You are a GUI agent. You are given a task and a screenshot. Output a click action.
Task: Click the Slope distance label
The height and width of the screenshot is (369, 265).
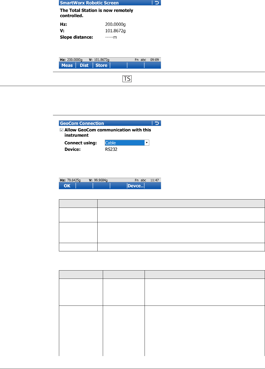click(x=77, y=37)
